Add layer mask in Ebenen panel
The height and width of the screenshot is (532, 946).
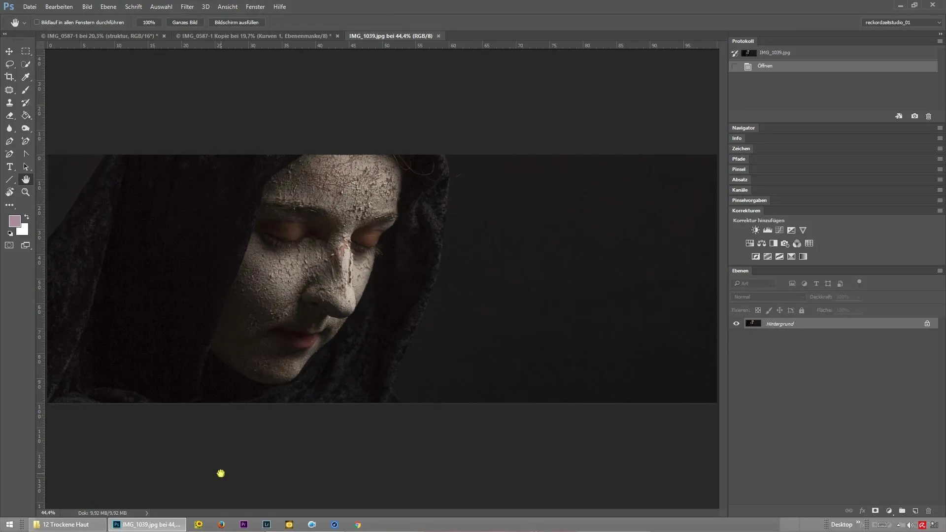pyautogui.click(x=875, y=511)
